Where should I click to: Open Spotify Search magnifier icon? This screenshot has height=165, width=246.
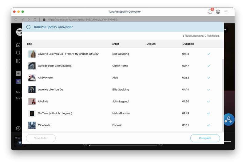(x=18, y=53)
